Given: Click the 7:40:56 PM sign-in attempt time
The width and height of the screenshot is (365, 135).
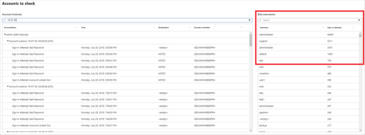Looking at the screenshot, I should click(x=99, y=119).
